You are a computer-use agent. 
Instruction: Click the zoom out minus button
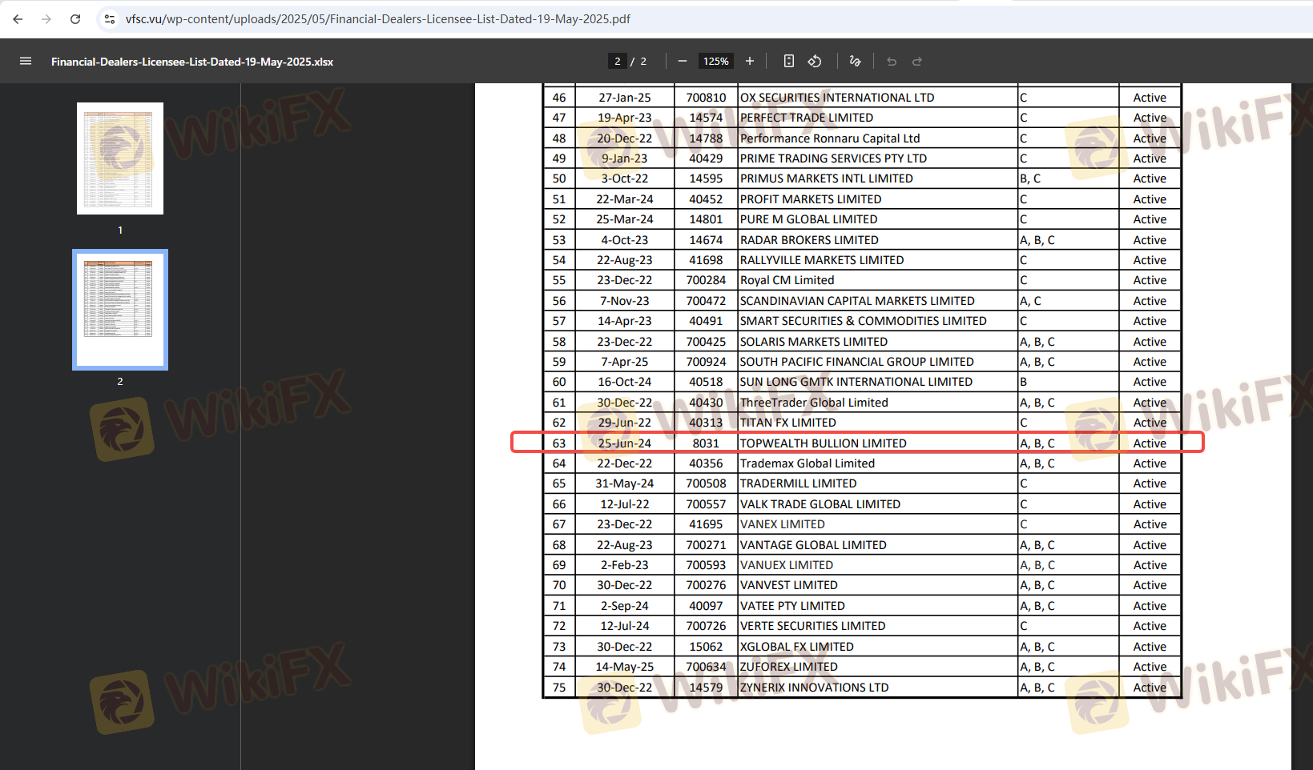pyautogui.click(x=683, y=62)
